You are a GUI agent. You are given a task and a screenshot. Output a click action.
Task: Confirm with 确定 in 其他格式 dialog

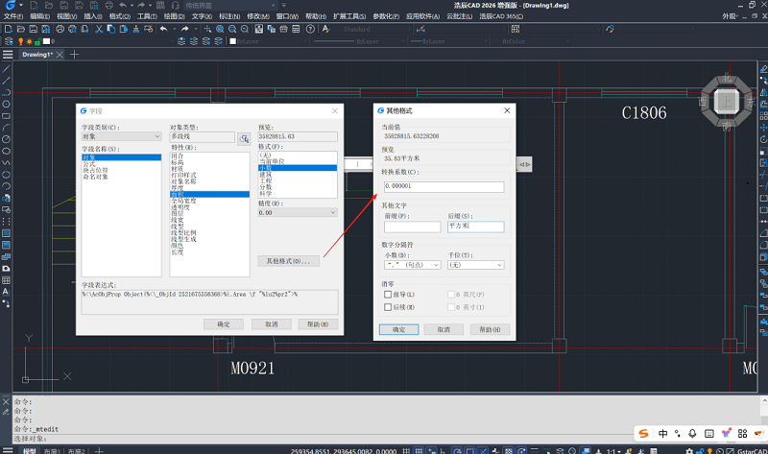coord(397,329)
